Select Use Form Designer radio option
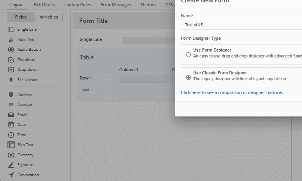Viewport: 302px width, 181px height. [188, 55]
